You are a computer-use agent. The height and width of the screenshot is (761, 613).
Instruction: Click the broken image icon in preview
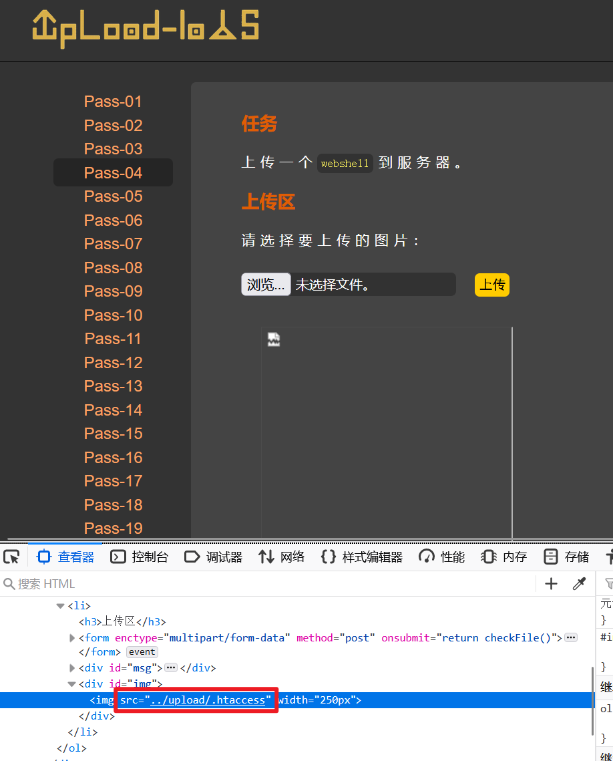[274, 339]
